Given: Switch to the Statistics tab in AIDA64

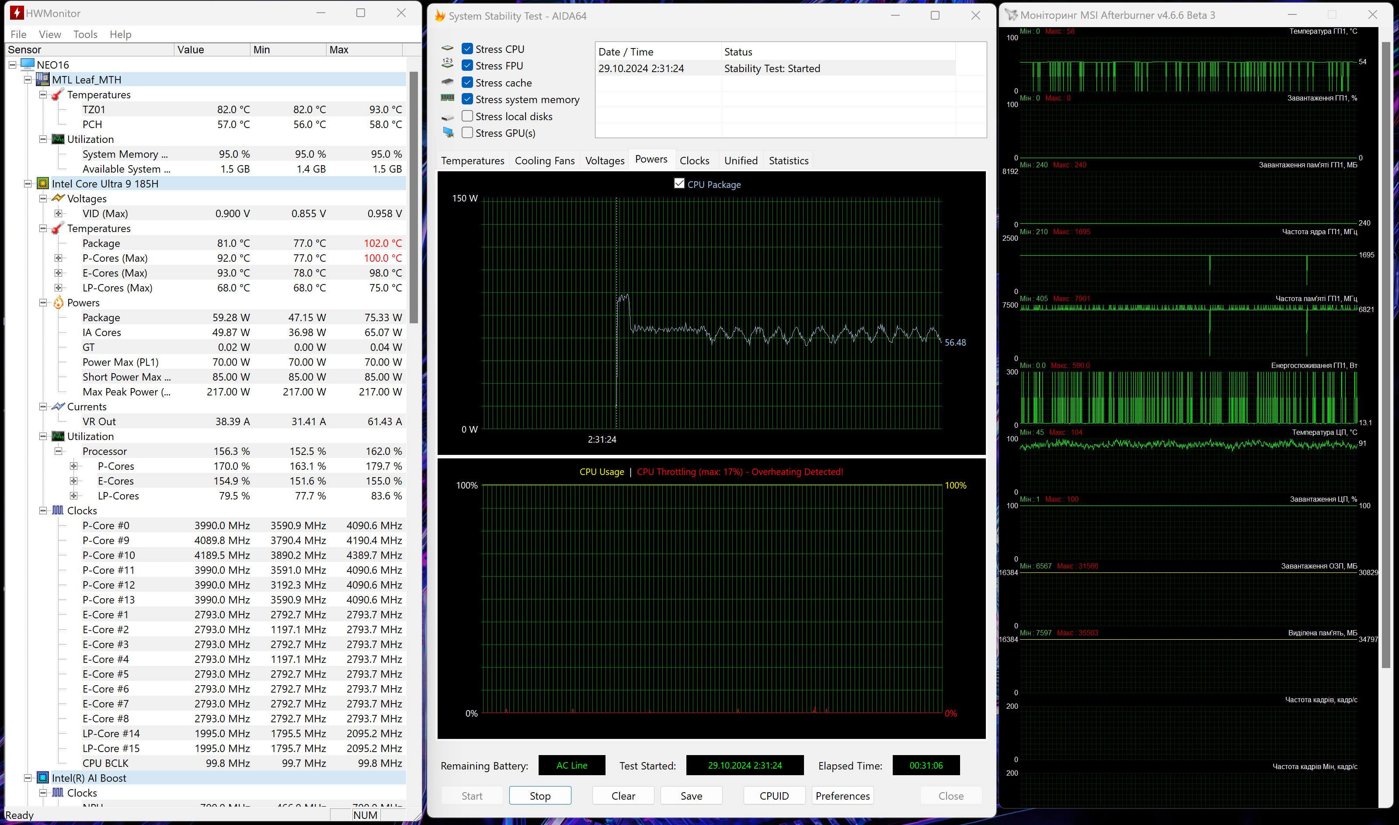Looking at the screenshot, I should [788, 160].
